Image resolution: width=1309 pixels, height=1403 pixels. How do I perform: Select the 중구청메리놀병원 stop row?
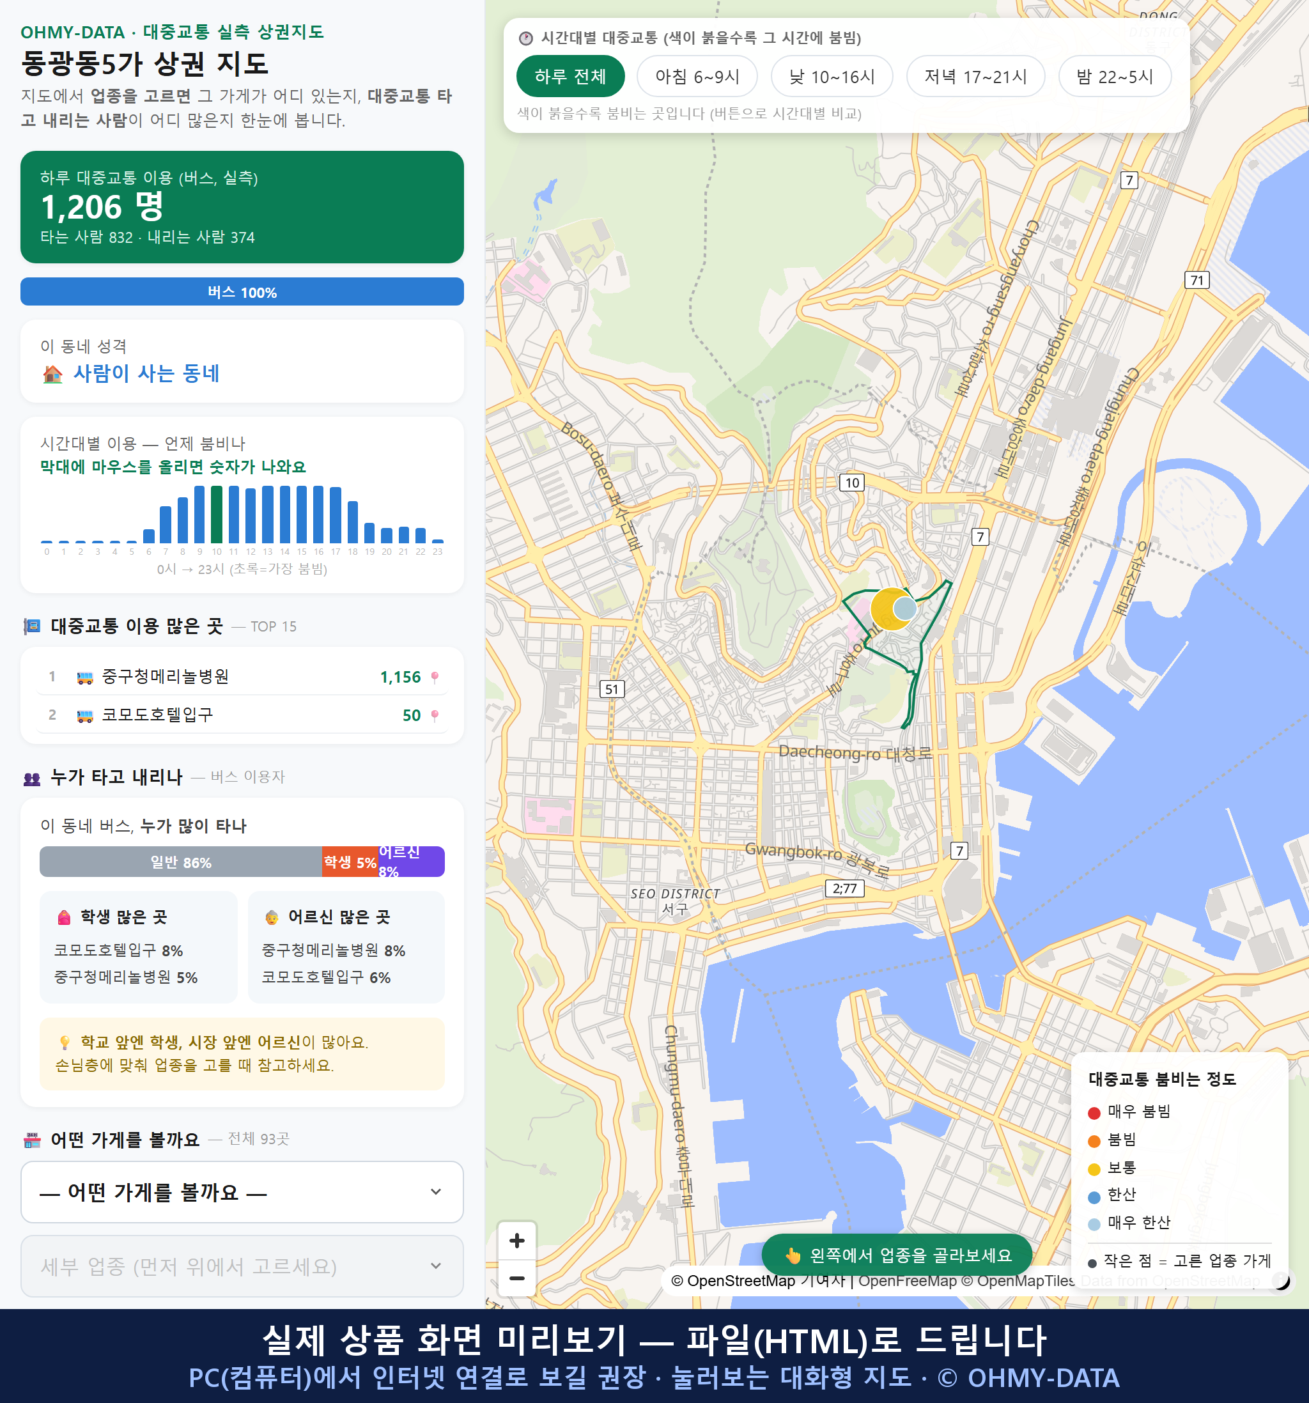[242, 677]
